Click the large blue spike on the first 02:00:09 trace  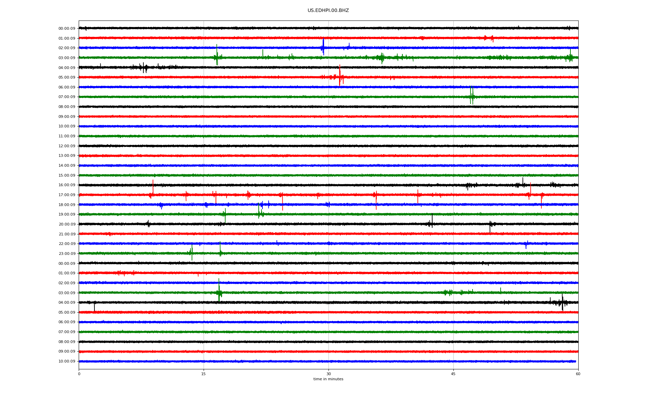coord(323,47)
